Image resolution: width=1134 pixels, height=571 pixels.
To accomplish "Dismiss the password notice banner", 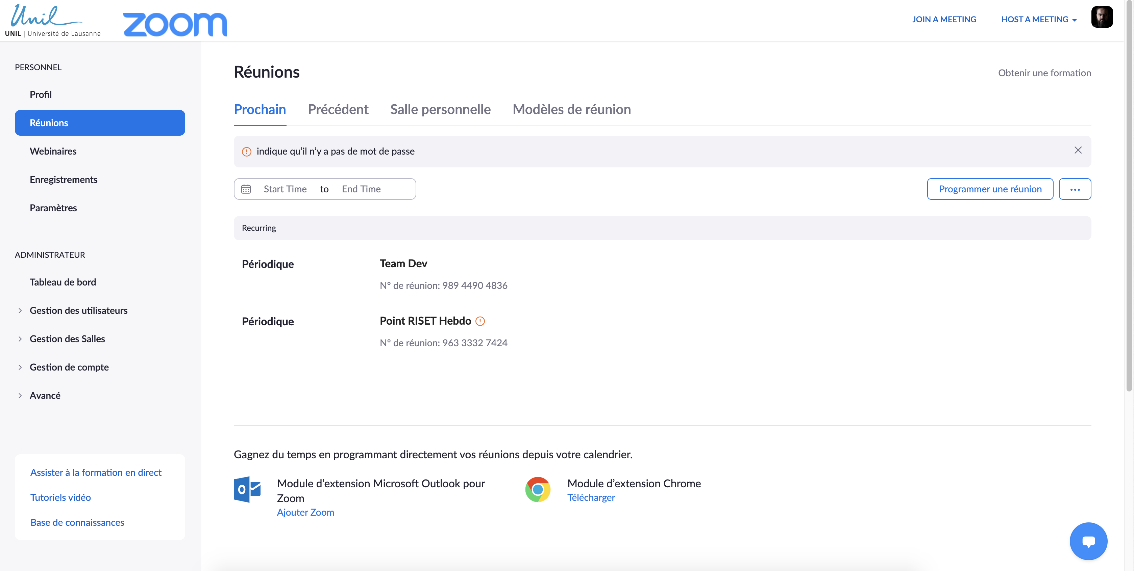I will tap(1078, 150).
